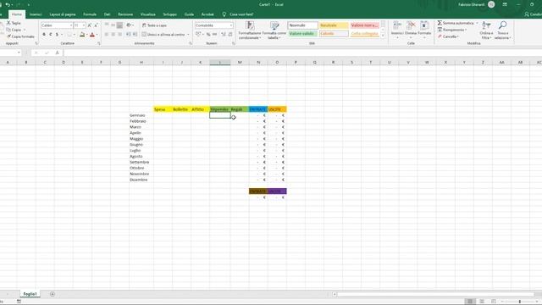Click the accounting number format icon
Screen dimensions: 542x305
(198, 34)
